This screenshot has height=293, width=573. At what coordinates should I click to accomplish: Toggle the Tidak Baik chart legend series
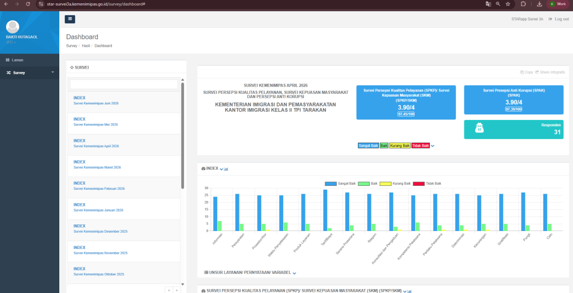pos(427,183)
